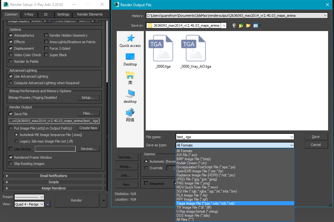Open the 库 library location
334x222 pixels.
(130, 78)
